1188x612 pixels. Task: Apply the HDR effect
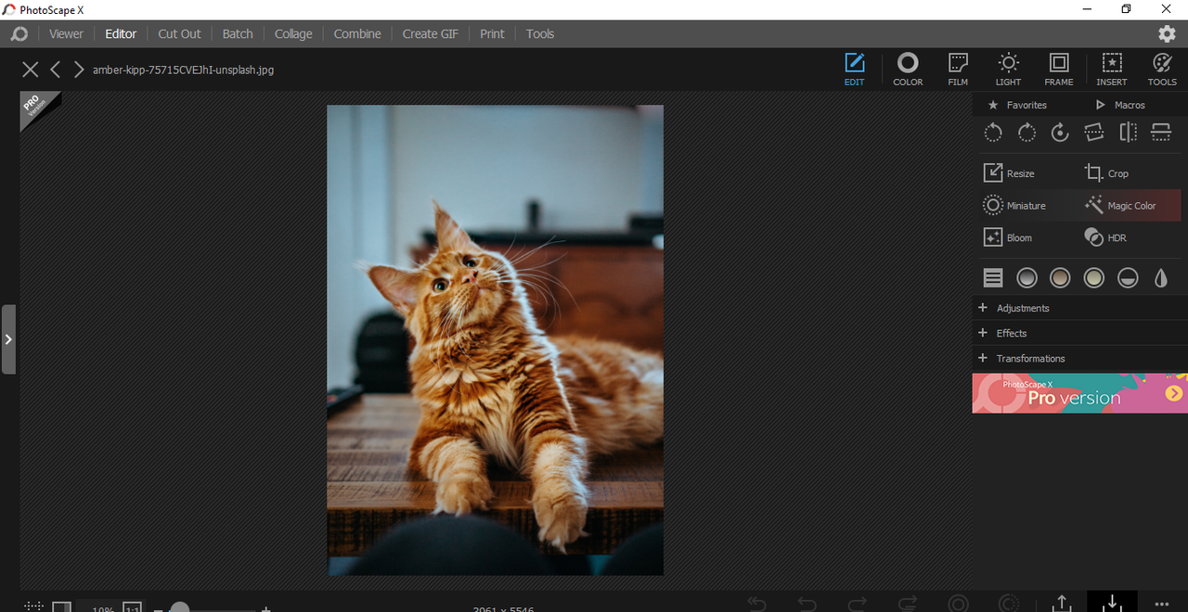point(1105,238)
